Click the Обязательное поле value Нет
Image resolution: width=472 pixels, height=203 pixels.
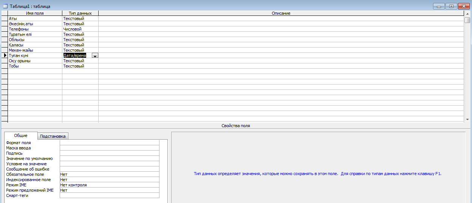[109, 174]
